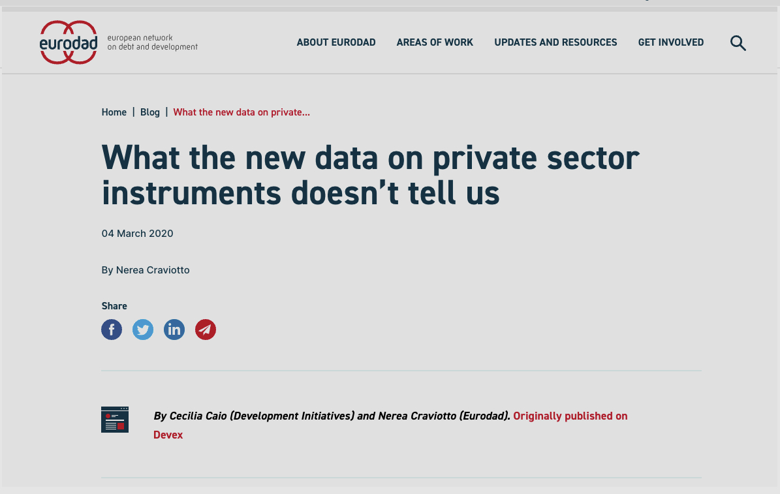
Task: Share article on Facebook
Action: 112,330
